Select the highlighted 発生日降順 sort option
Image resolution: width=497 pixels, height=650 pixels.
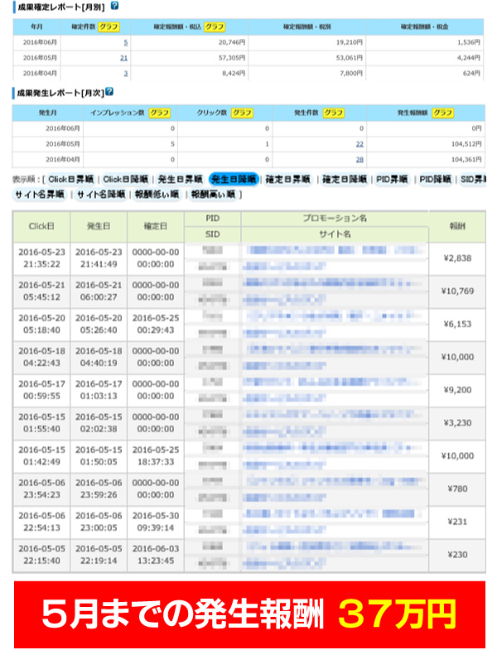click(x=234, y=179)
